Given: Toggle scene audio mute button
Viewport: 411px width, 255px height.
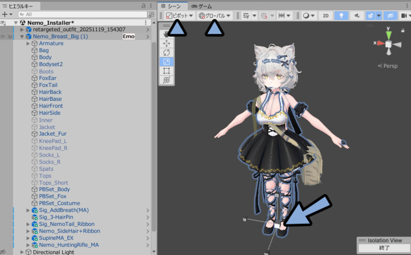Looking at the screenshot, I should point(357,16).
